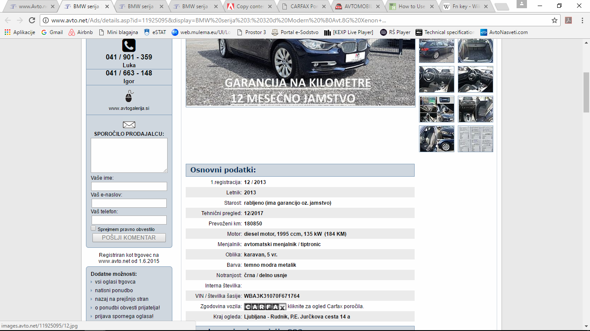Switch to the AVTOMOBIL tab
This screenshot has width=590, height=331.
[358, 6]
